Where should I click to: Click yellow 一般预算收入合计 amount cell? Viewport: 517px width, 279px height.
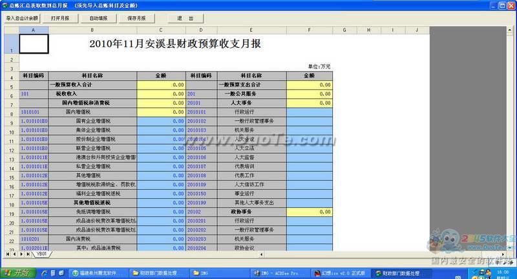[161, 85]
